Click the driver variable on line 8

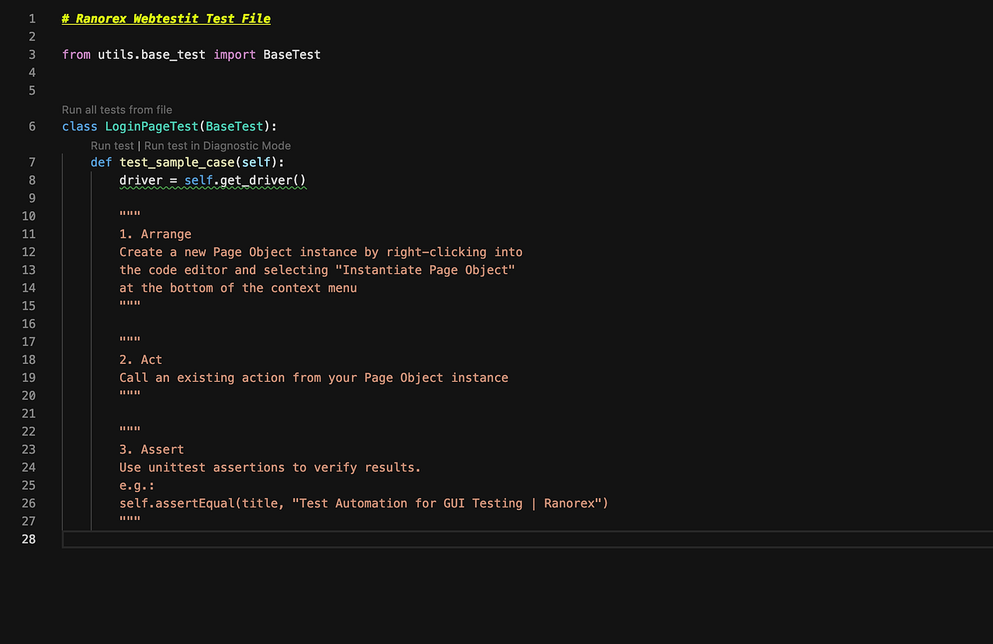pyautogui.click(x=139, y=180)
